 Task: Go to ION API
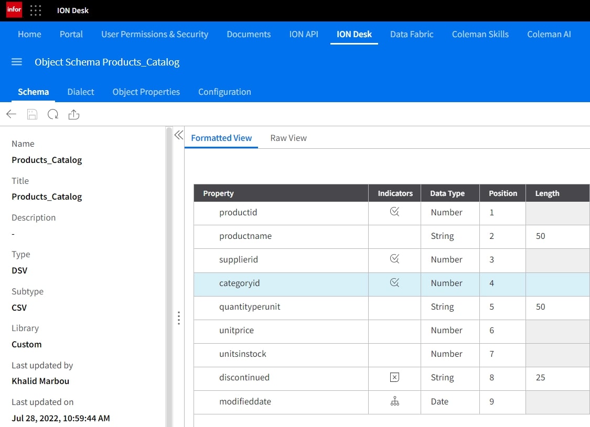pos(304,34)
